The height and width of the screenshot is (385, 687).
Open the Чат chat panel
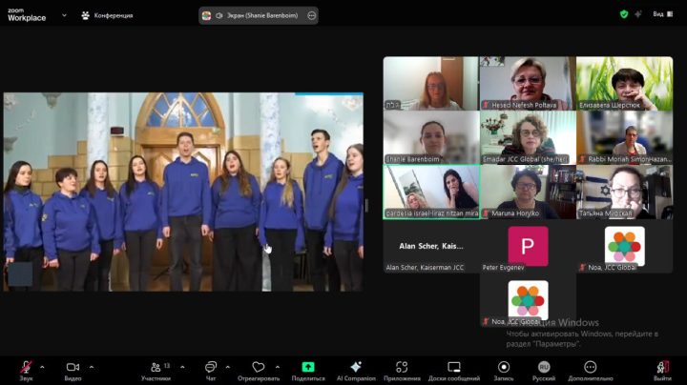point(211,370)
